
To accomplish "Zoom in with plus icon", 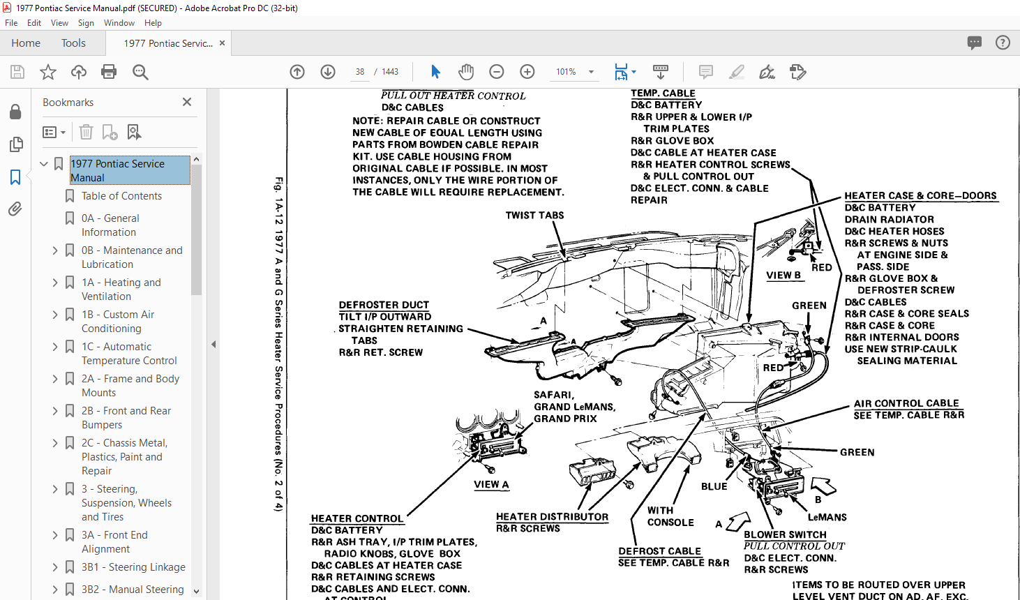I will (x=527, y=72).
